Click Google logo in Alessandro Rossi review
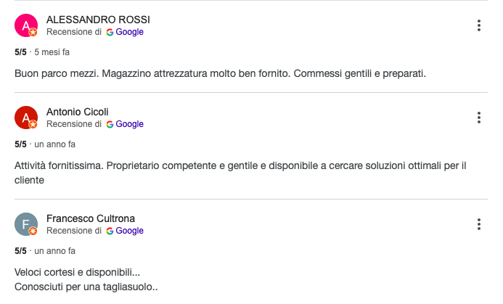The image size is (503, 304). coord(110,32)
